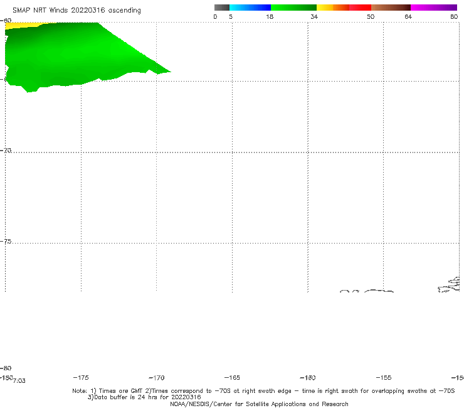Click the cyan-blue segment of the color bar

[250, 8]
